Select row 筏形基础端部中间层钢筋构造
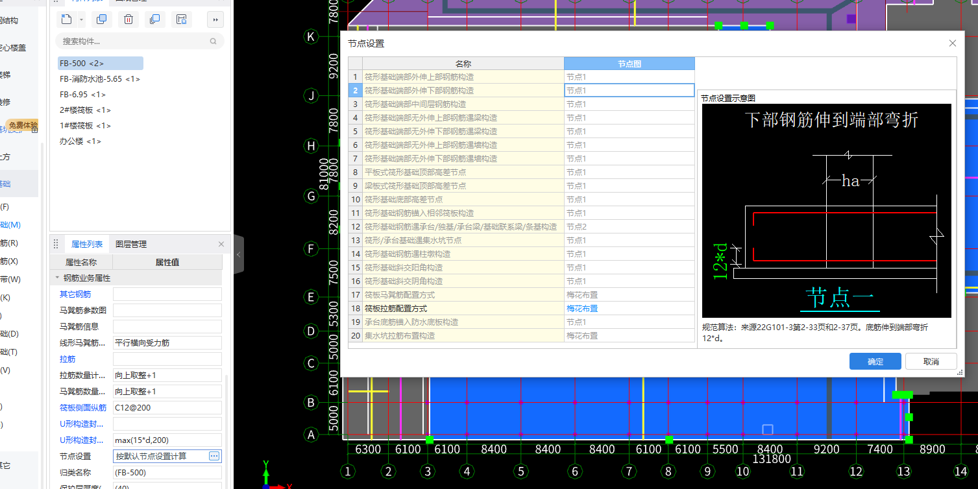The width and height of the screenshot is (978, 489). pos(463,104)
